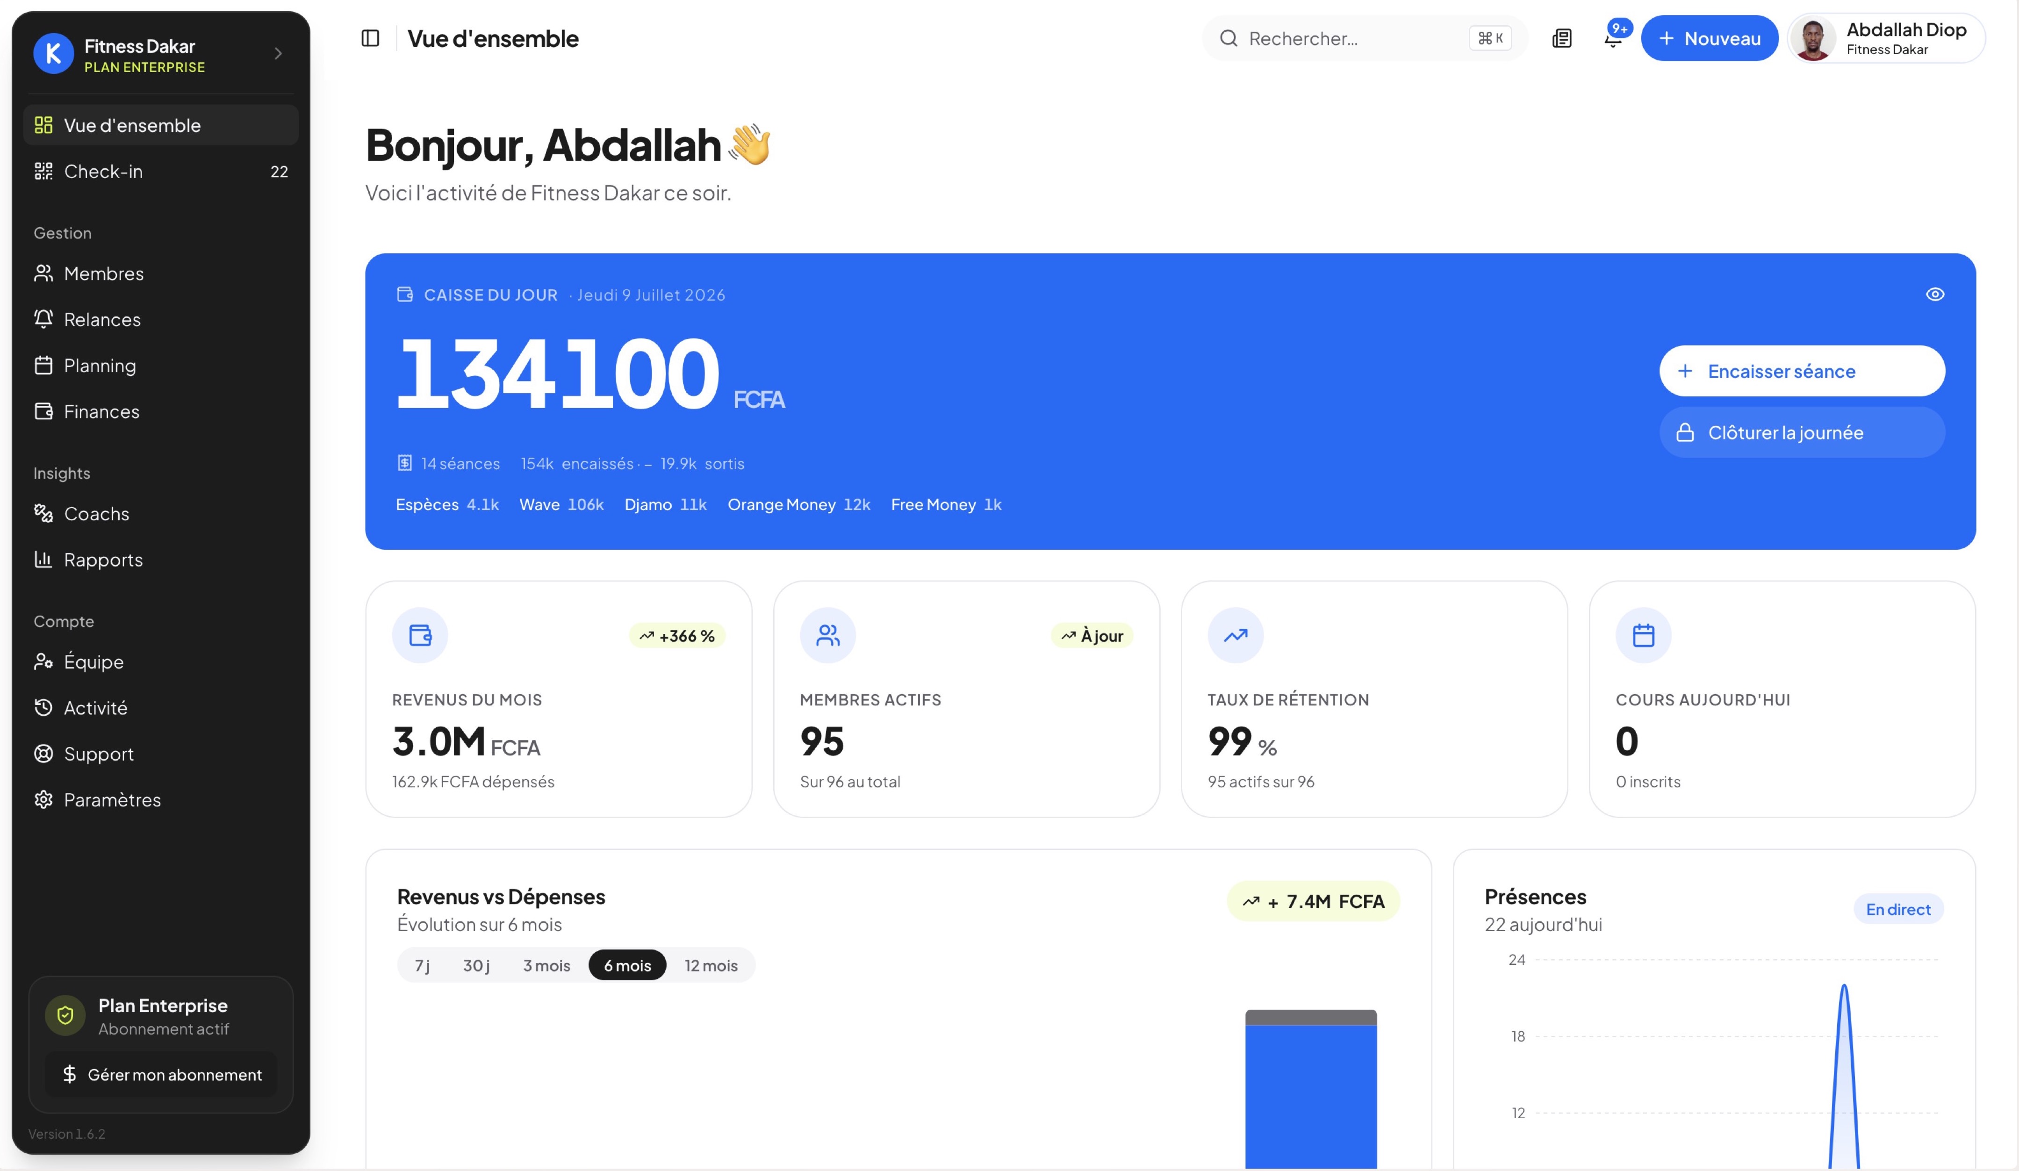Click the Nouveau button
This screenshot has height=1171, width=2019.
pyautogui.click(x=1709, y=38)
